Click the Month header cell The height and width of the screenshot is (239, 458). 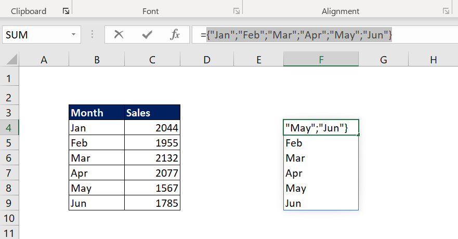97,113
